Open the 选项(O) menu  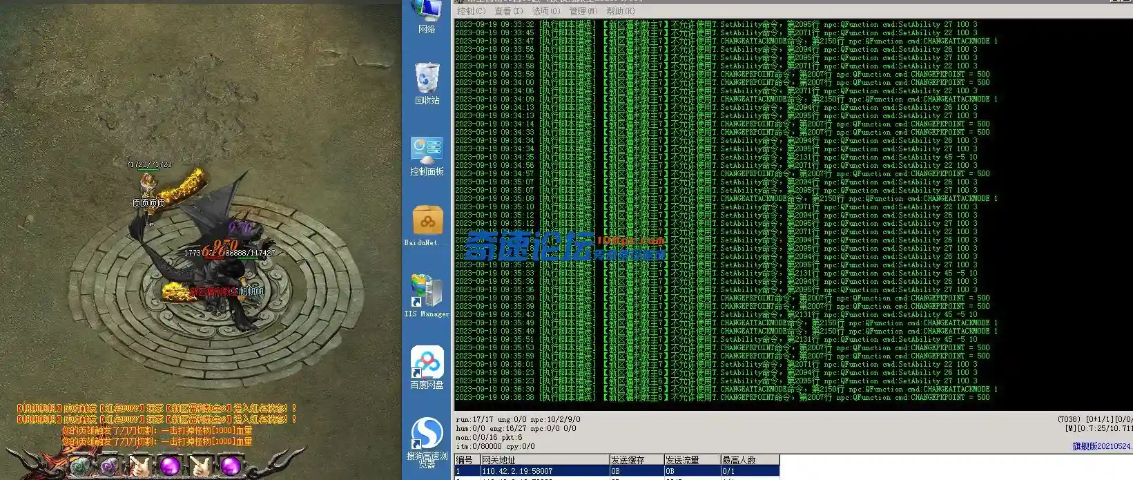click(x=546, y=11)
